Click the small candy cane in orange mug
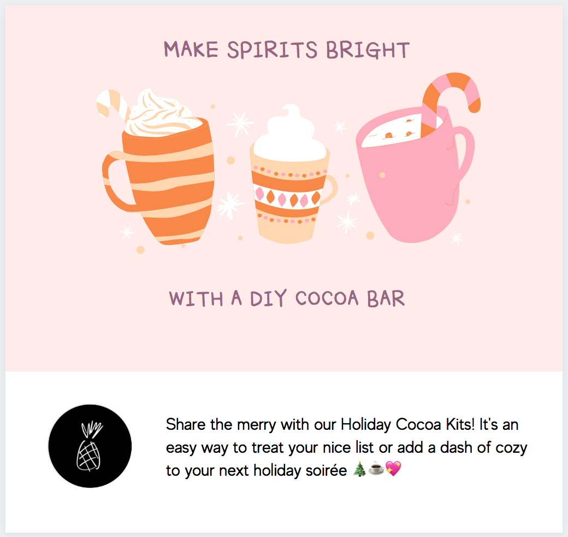568x537 pixels. point(113,104)
